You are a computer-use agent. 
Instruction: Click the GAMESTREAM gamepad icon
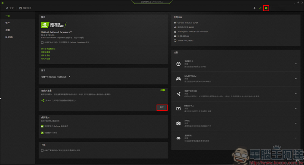point(178,79)
